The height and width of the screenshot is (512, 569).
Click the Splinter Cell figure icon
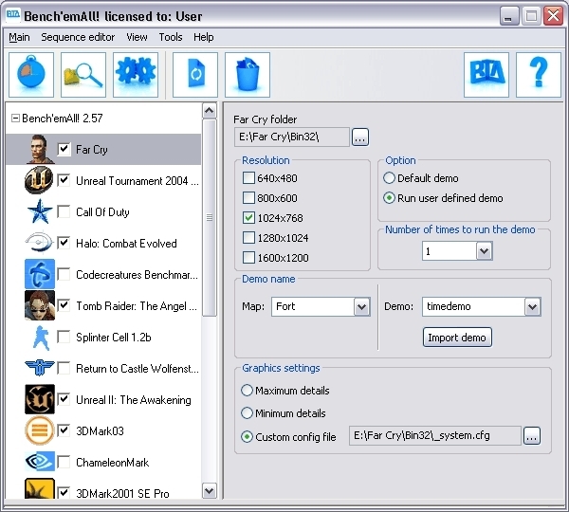coord(41,338)
